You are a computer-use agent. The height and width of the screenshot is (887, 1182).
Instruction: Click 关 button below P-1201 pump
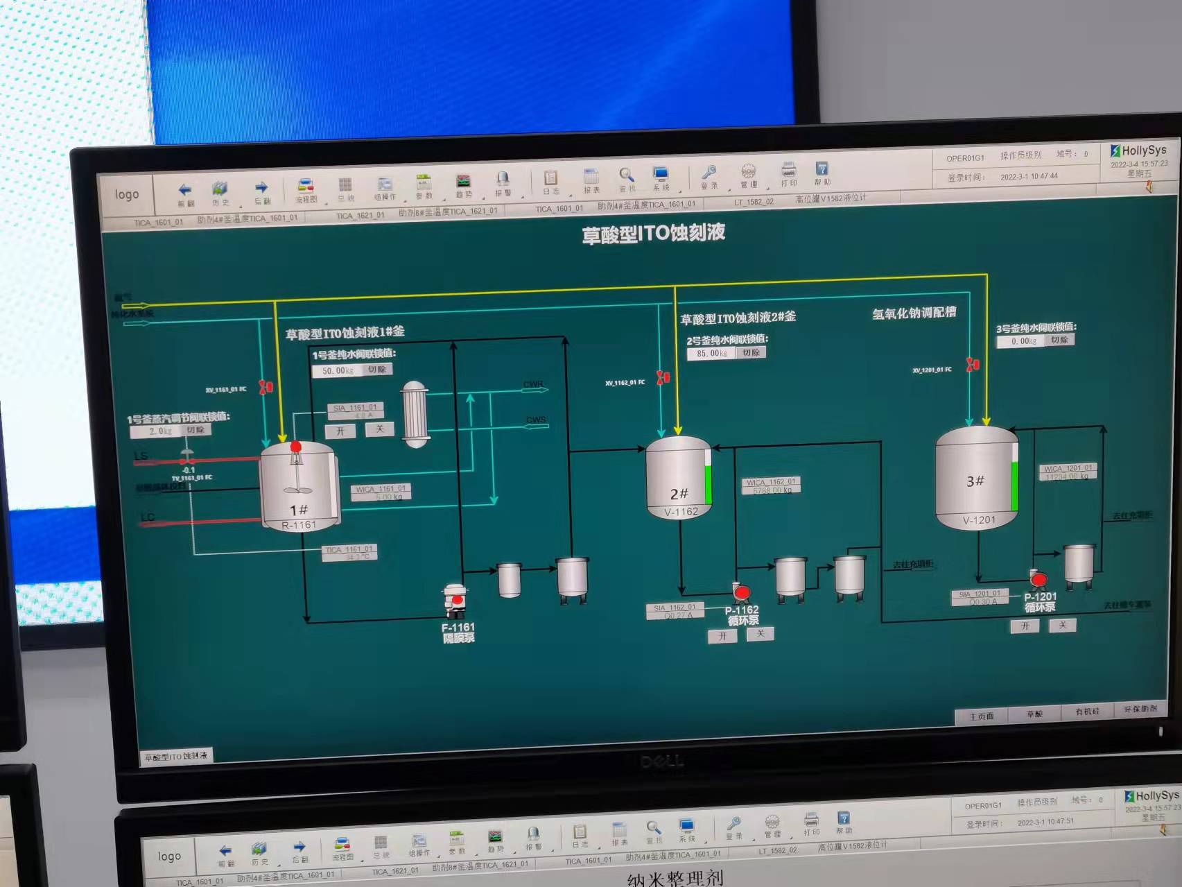tap(1063, 625)
